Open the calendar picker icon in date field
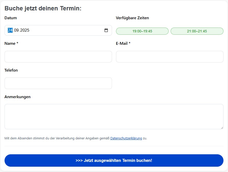 click(x=106, y=30)
